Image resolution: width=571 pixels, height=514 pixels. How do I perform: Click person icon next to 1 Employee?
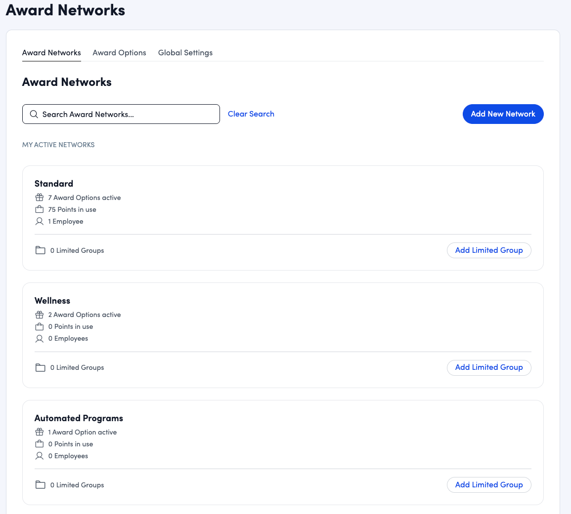coord(40,221)
